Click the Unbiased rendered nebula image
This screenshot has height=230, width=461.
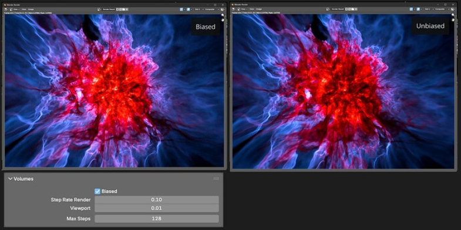(x=343, y=92)
